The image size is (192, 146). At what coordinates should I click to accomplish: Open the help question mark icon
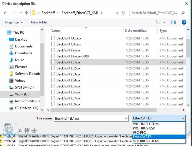184,22
